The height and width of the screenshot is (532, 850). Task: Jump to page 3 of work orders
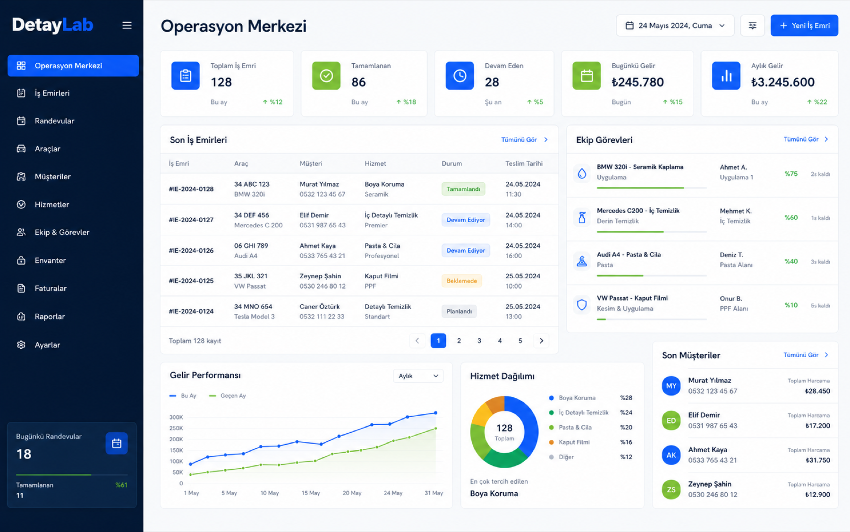click(x=479, y=341)
